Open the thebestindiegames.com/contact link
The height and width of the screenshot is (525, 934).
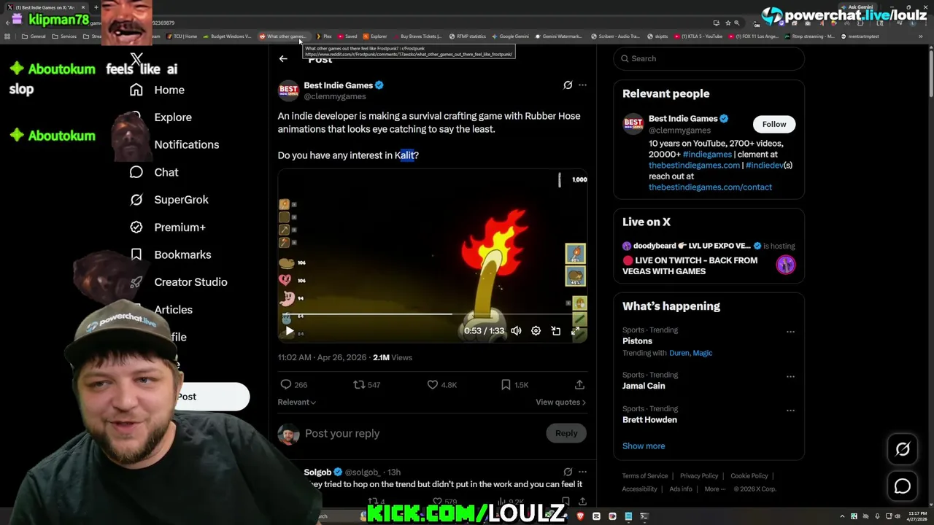pos(710,187)
